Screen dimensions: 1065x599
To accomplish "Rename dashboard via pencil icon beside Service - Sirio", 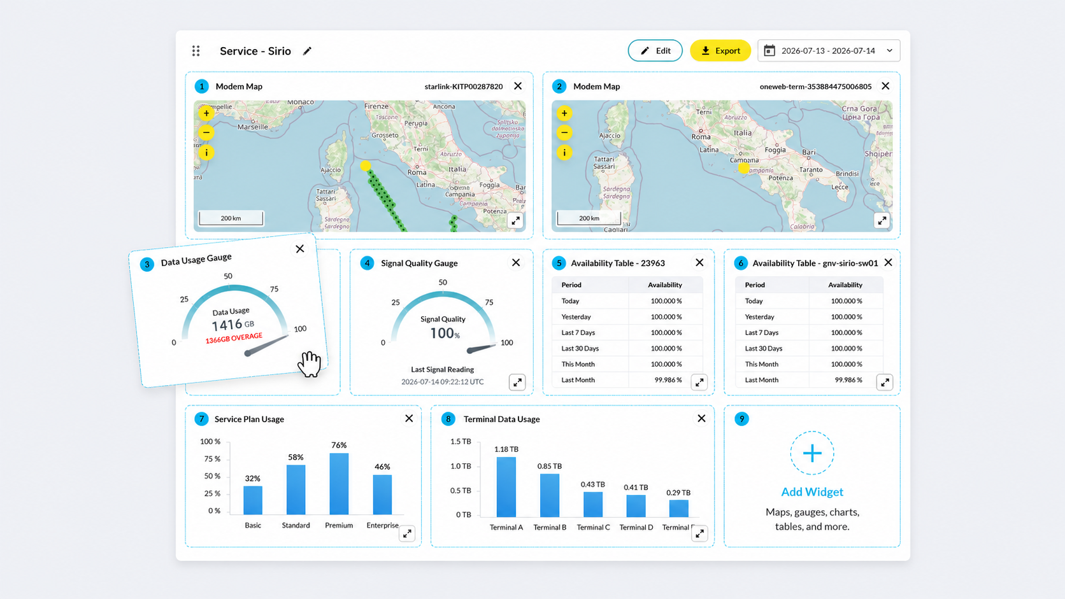I will click(x=307, y=51).
